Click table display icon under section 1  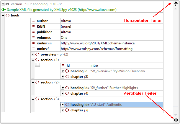click(37, 65)
